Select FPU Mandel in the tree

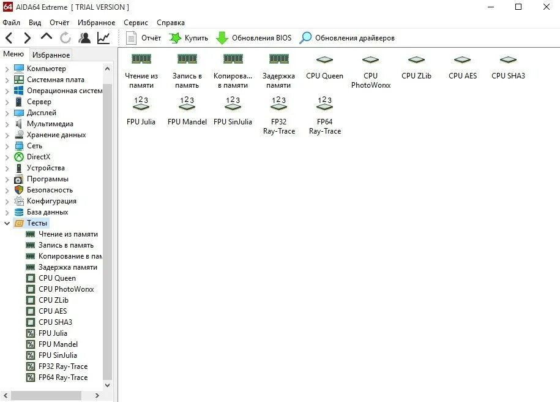(58, 344)
